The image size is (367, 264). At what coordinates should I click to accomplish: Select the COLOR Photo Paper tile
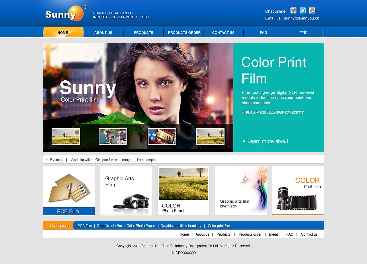coord(183,191)
